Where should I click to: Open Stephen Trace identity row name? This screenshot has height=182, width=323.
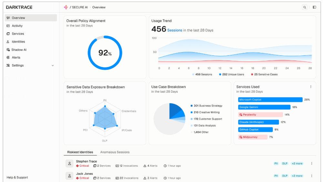[86, 161]
